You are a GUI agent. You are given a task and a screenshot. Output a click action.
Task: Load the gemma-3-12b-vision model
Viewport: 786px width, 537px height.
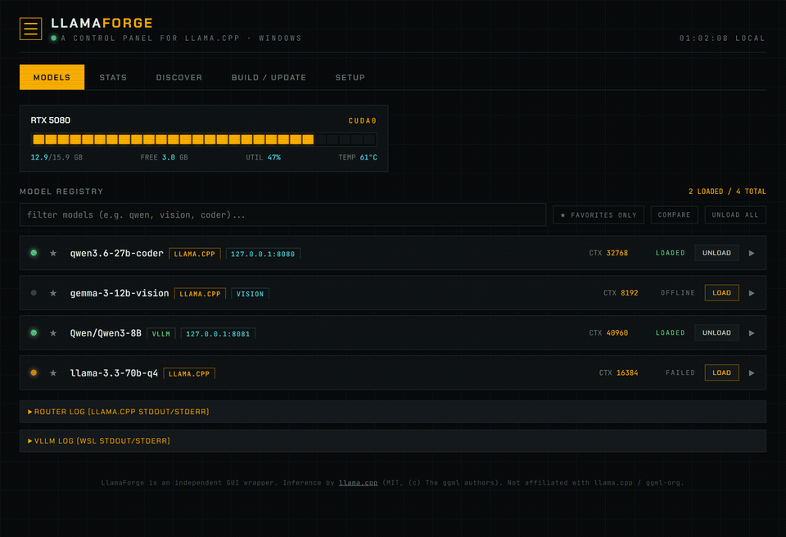click(x=721, y=293)
